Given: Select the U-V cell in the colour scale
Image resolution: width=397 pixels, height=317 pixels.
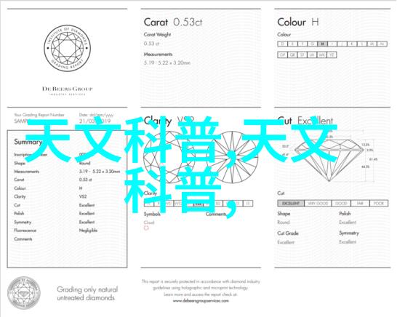Looking at the screenshot, I should tap(312, 55).
